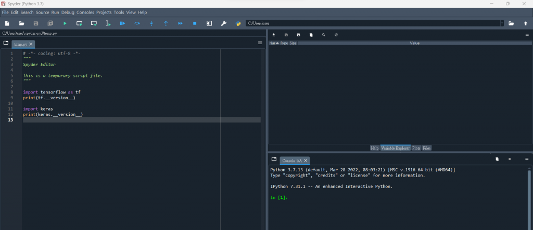Save data as in Variable Explorer
Viewport: 533px width, 230px height.
pyautogui.click(x=298, y=35)
